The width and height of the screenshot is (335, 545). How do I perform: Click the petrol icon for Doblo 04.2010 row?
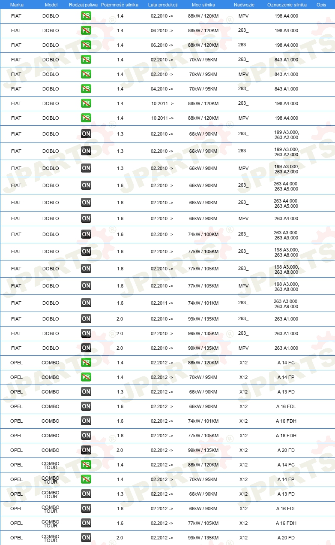pyautogui.click(x=86, y=89)
